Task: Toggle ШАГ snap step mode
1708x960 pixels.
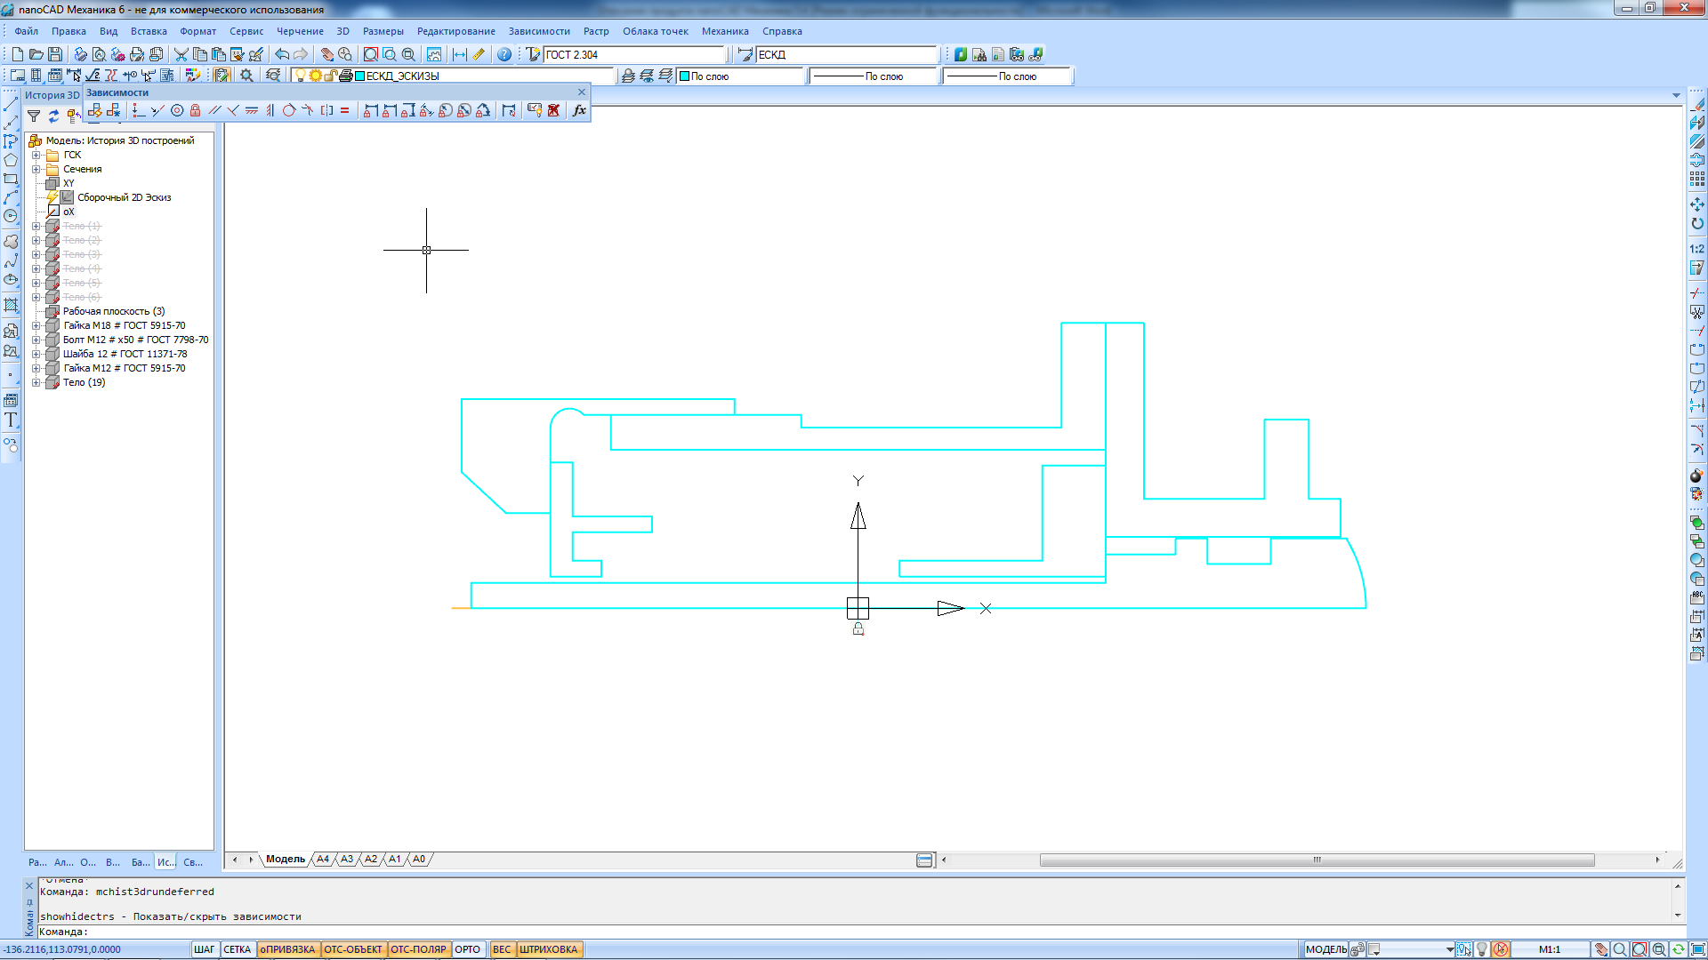Action: 204,949
